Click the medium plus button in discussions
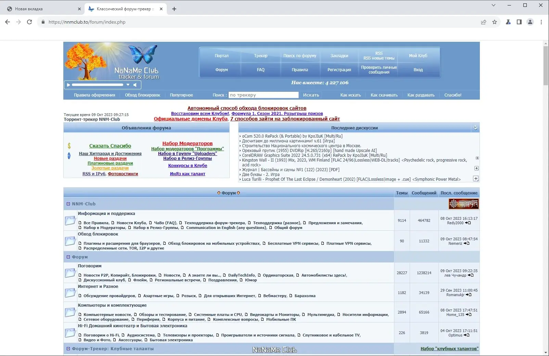The image size is (549, 356). point(476,168)
